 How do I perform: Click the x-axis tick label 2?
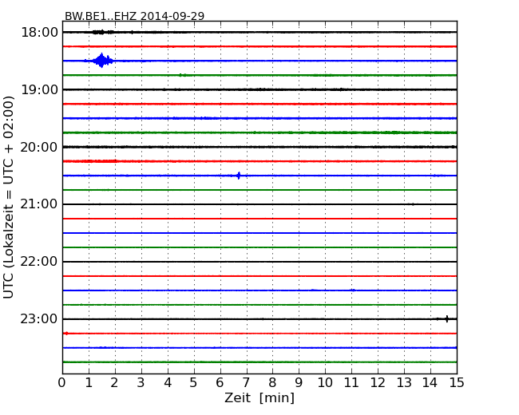pos(115,383)
